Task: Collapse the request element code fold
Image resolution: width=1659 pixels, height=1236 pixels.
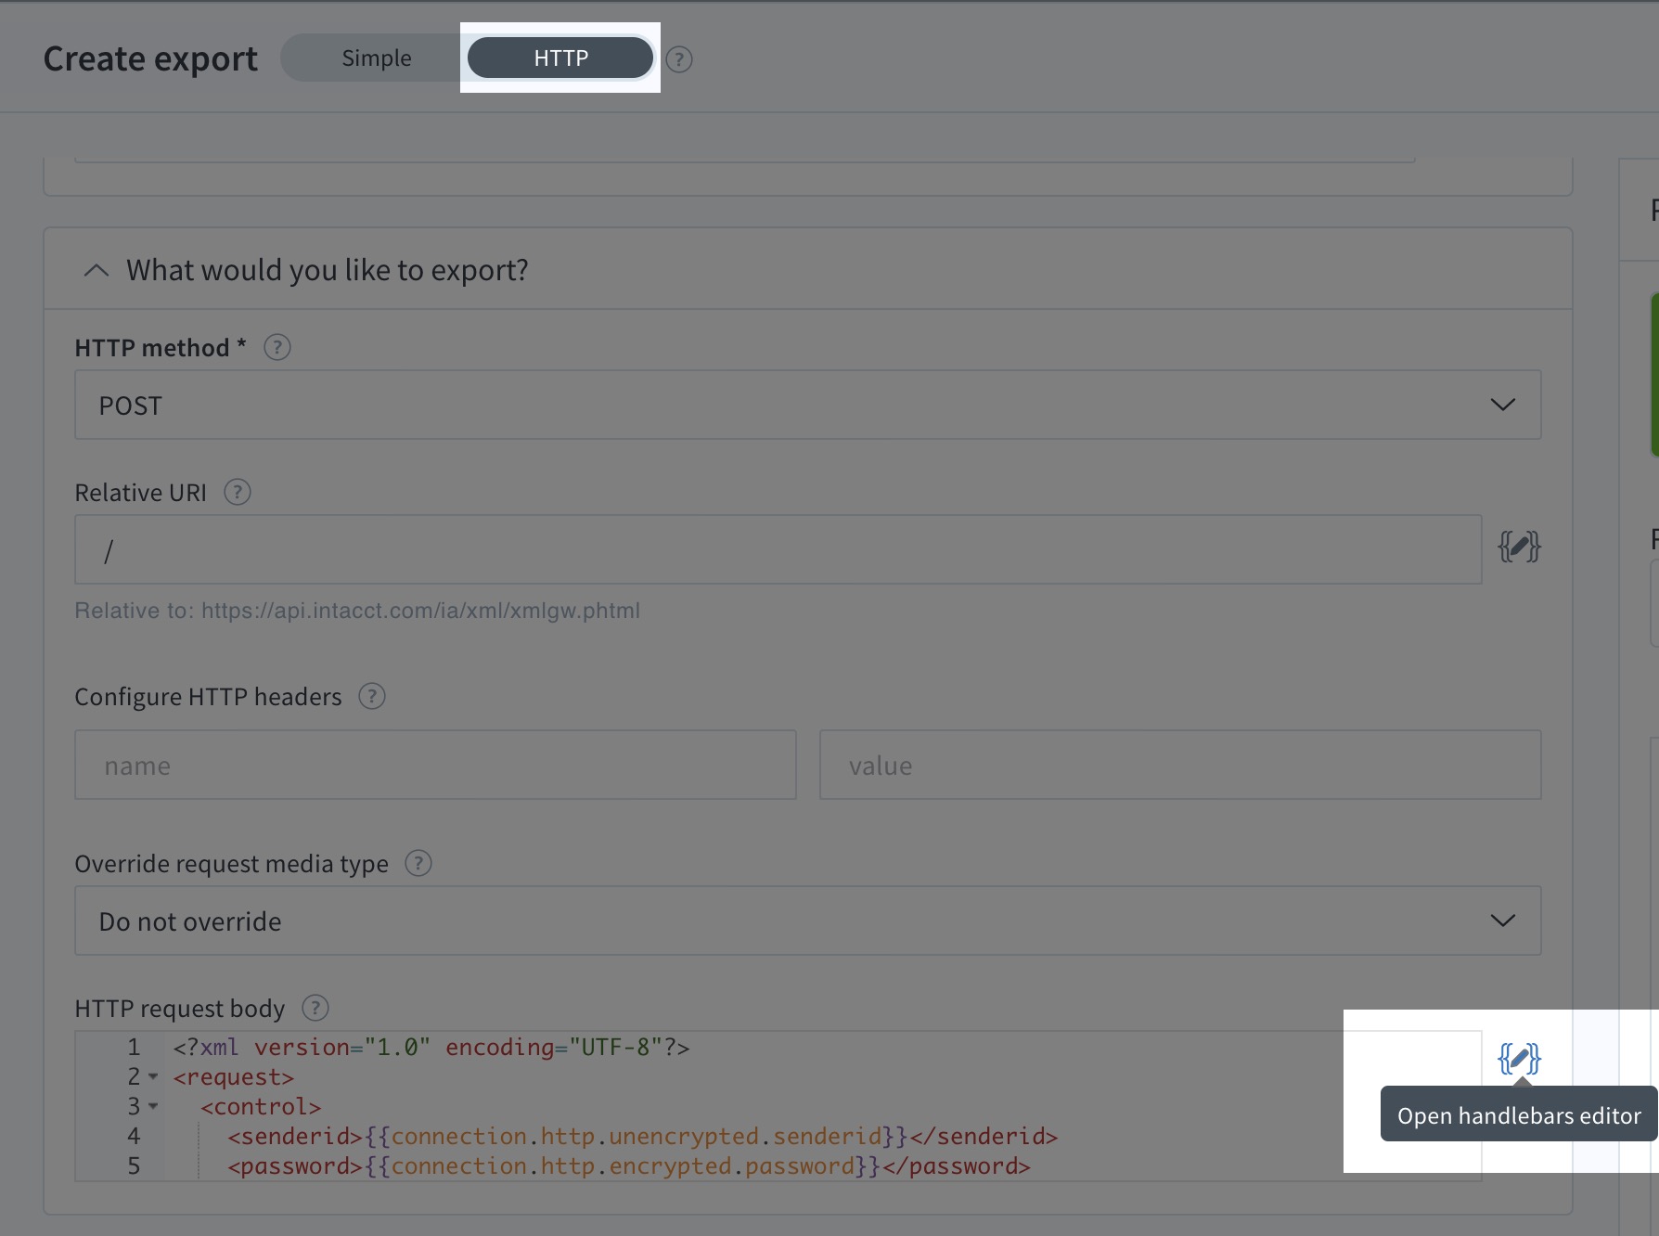Action: [151, 1077]
